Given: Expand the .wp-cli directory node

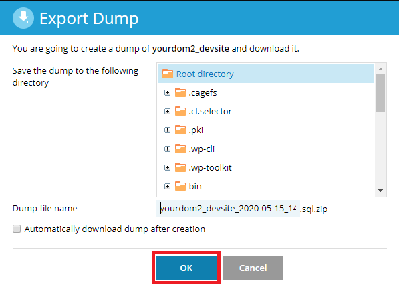Looking at the screenshot, I should coord(167,149).
